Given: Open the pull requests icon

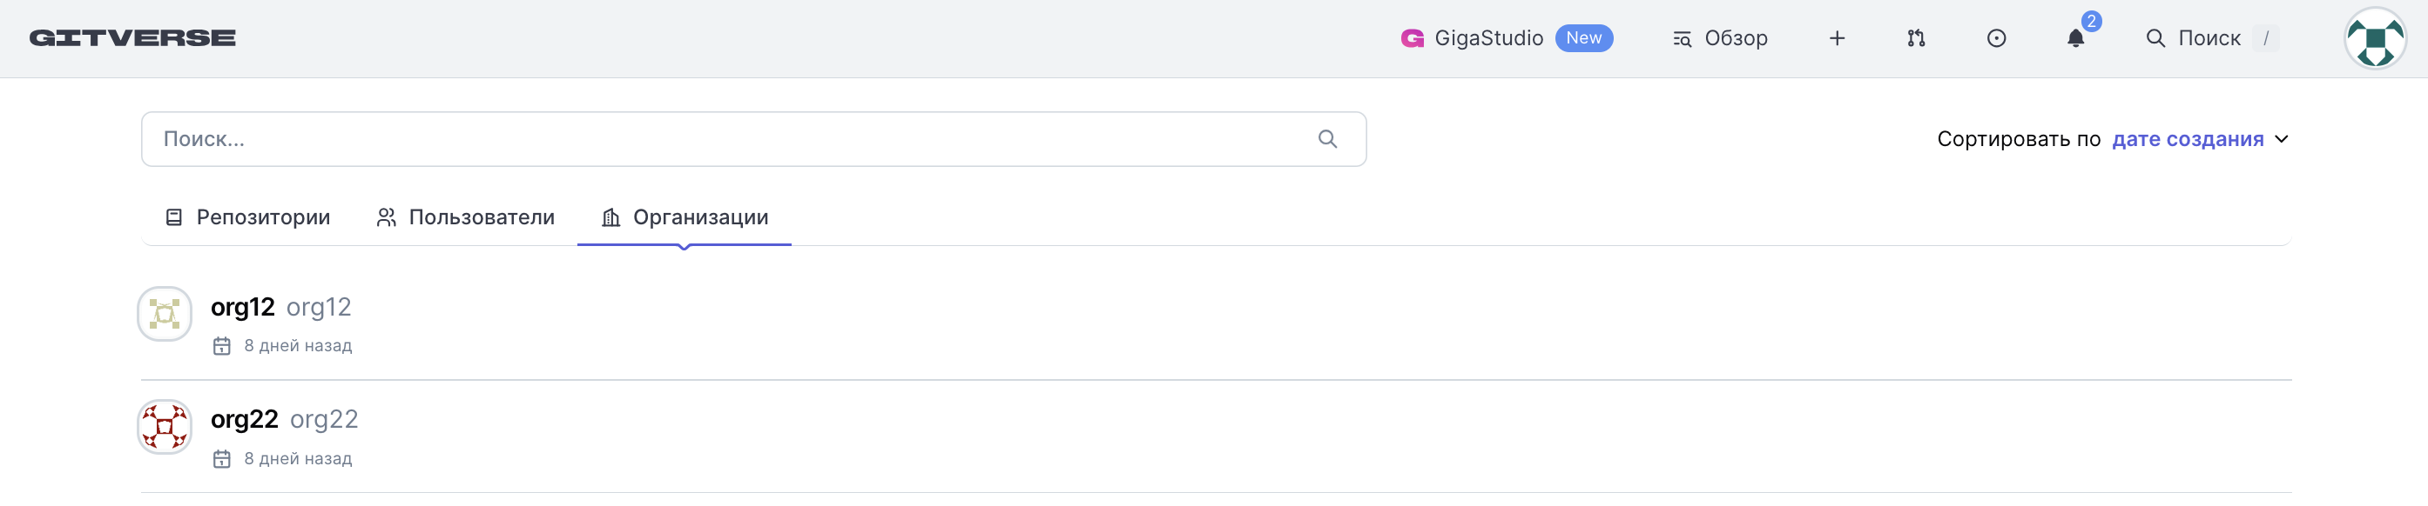Looking at the screenshot, I should click(1916, 38).
